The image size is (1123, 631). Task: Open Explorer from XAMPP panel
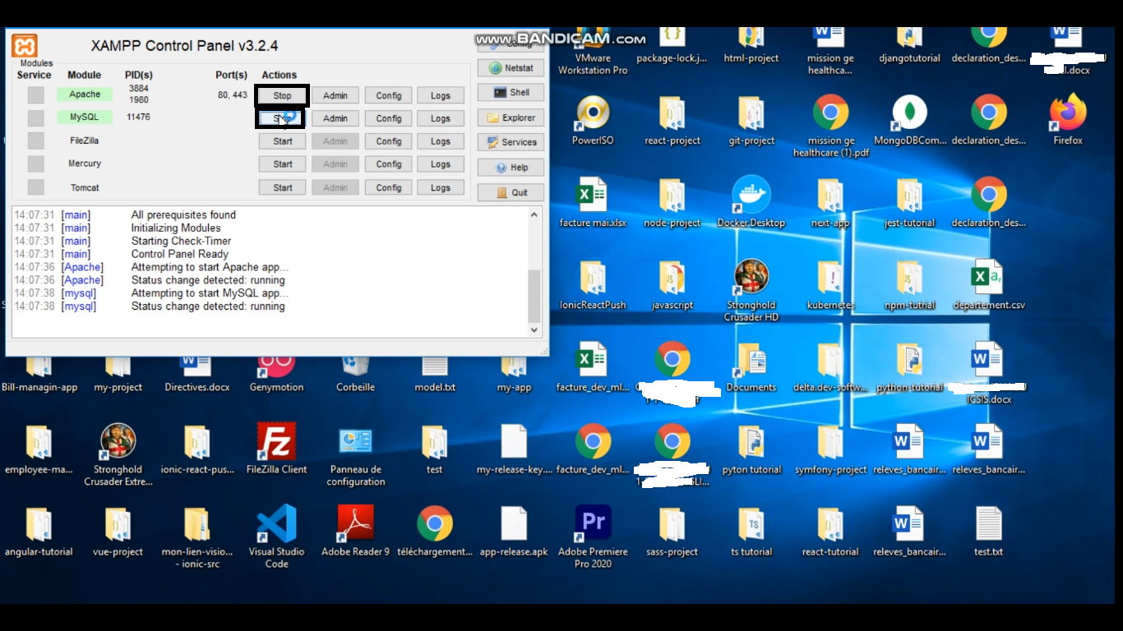[511, 117]
